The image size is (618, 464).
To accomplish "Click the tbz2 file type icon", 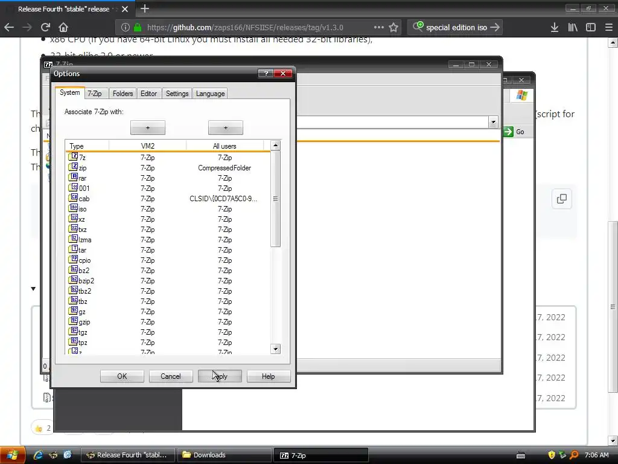I will 73,290.
